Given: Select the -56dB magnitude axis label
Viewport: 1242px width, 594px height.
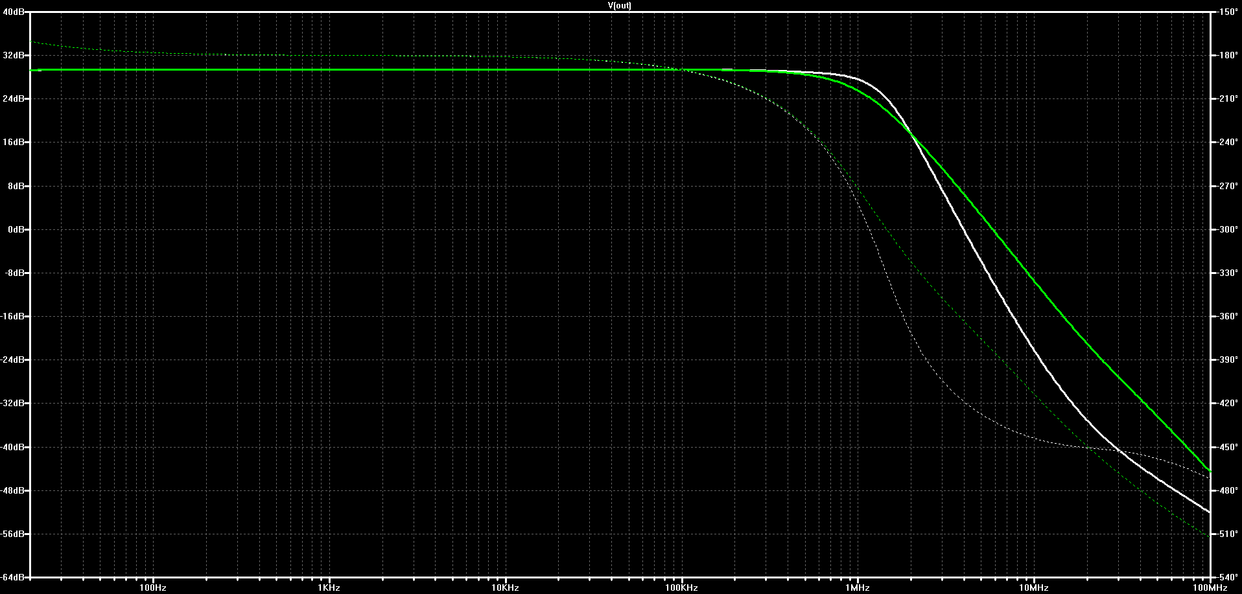Looking at the screenshot, I should point(13,534).
